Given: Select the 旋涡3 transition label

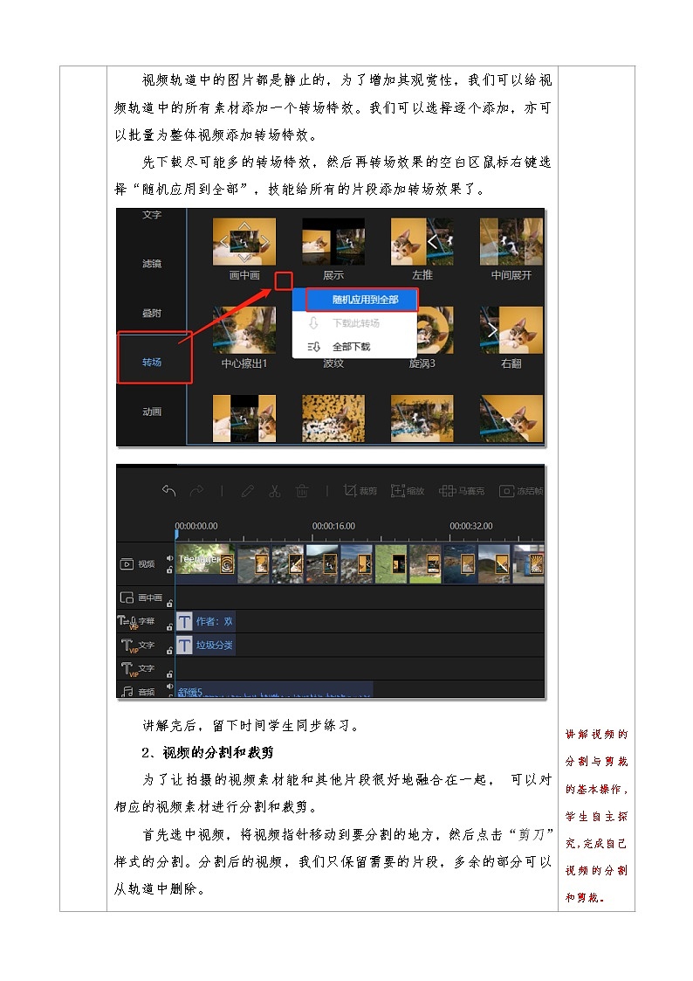Looking at the screenshot, I should (422, 363).
